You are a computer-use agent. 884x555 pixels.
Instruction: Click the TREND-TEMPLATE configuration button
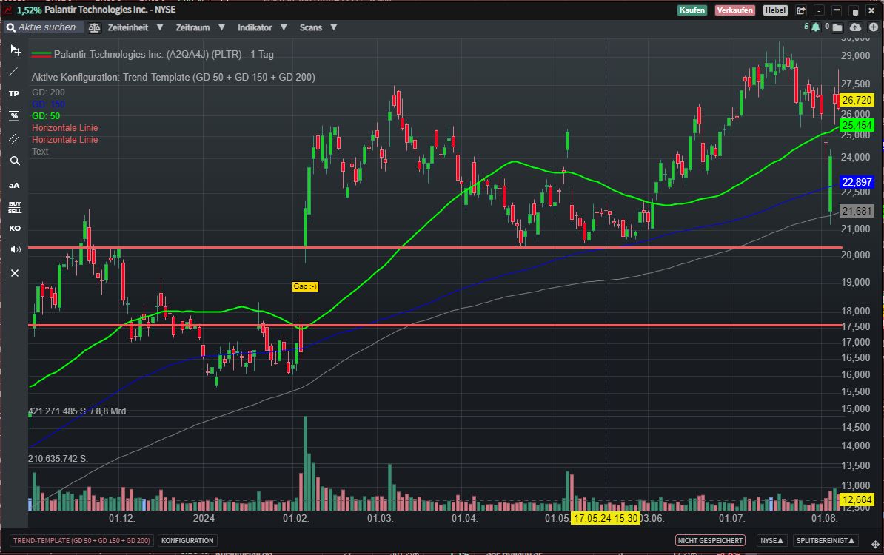81,540
